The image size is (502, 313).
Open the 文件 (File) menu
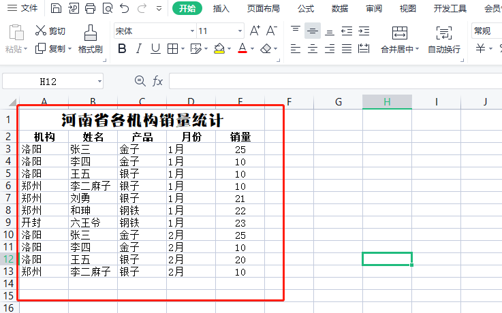click(22, 8)
